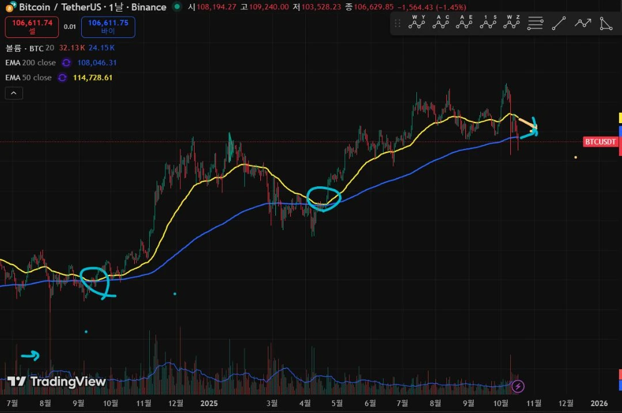
Task: Select the Elliott 1-5 impulse wave tool
Action: pyautogui.click(x=488, y=22)
